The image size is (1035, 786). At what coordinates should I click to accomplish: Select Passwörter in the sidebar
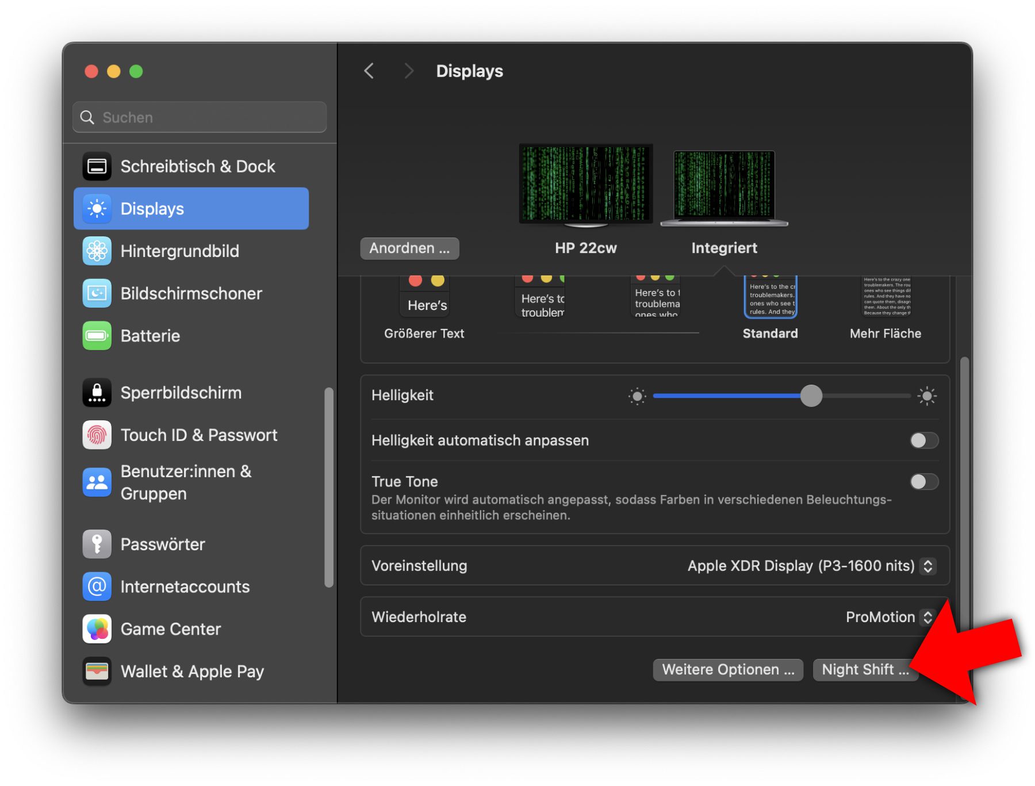click(x=163, y=545)
